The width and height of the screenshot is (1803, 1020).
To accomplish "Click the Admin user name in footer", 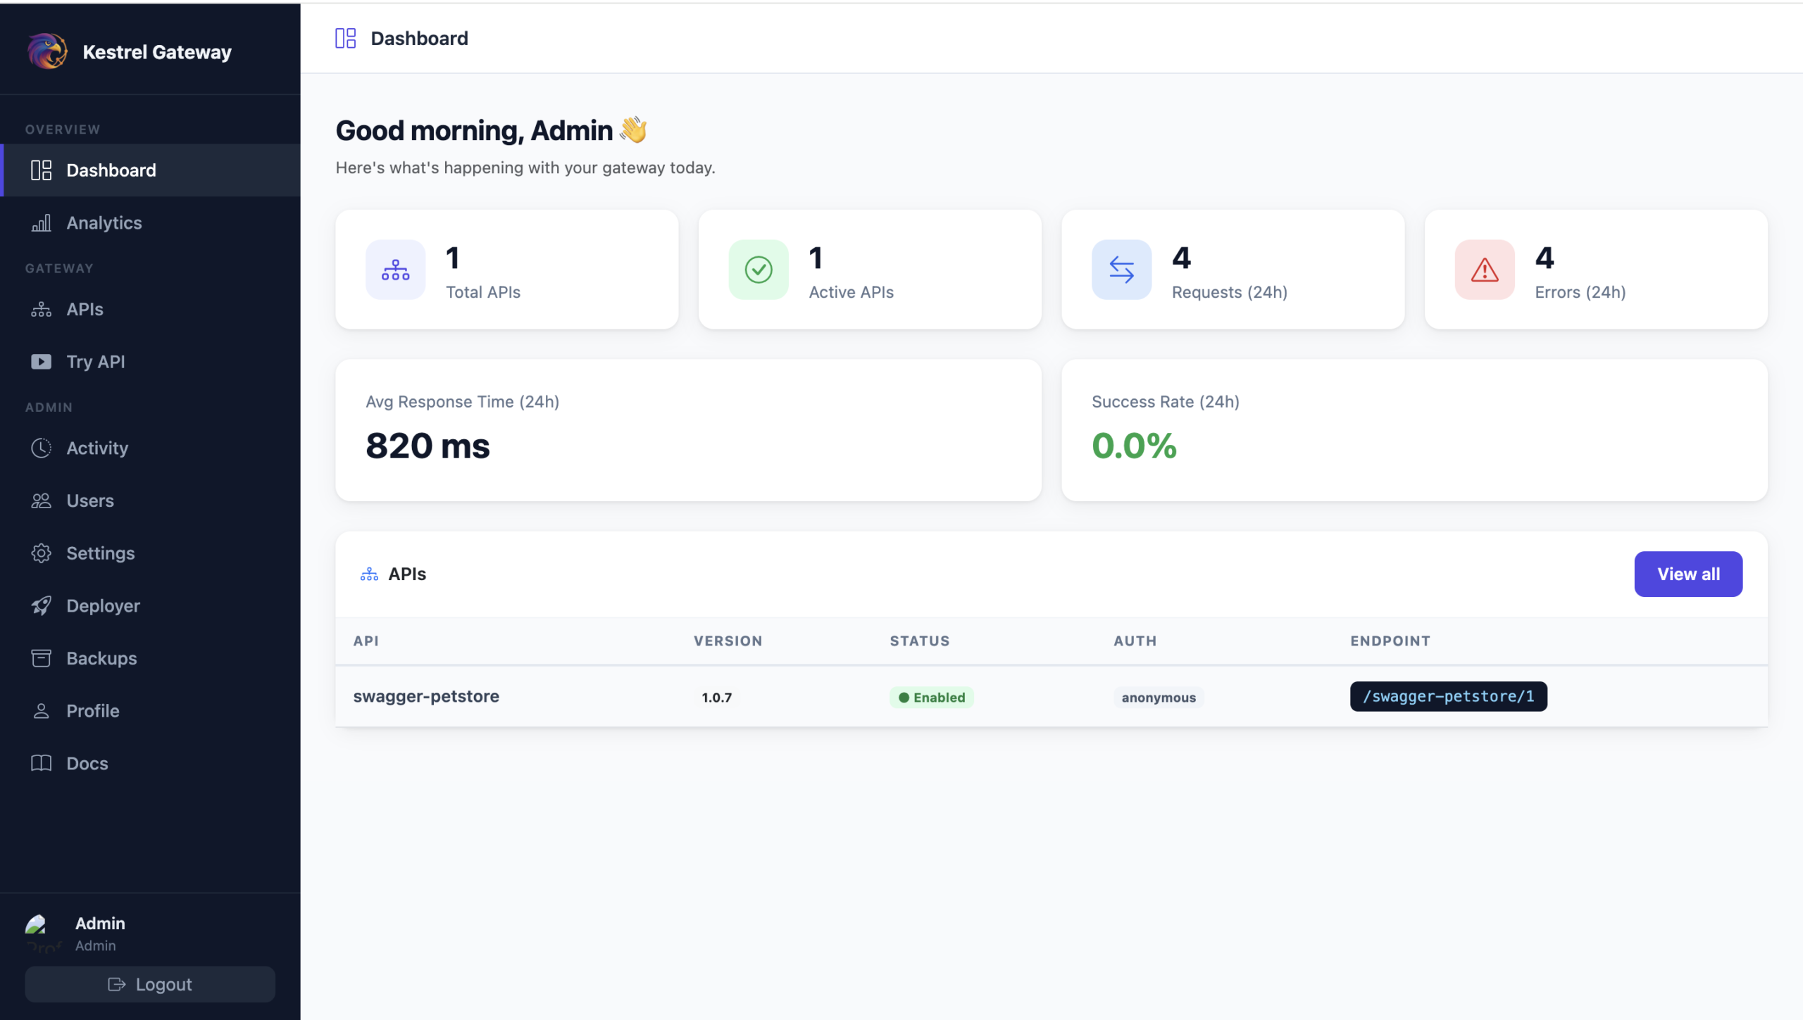I will pyautogui.click(x=100, y=924).
